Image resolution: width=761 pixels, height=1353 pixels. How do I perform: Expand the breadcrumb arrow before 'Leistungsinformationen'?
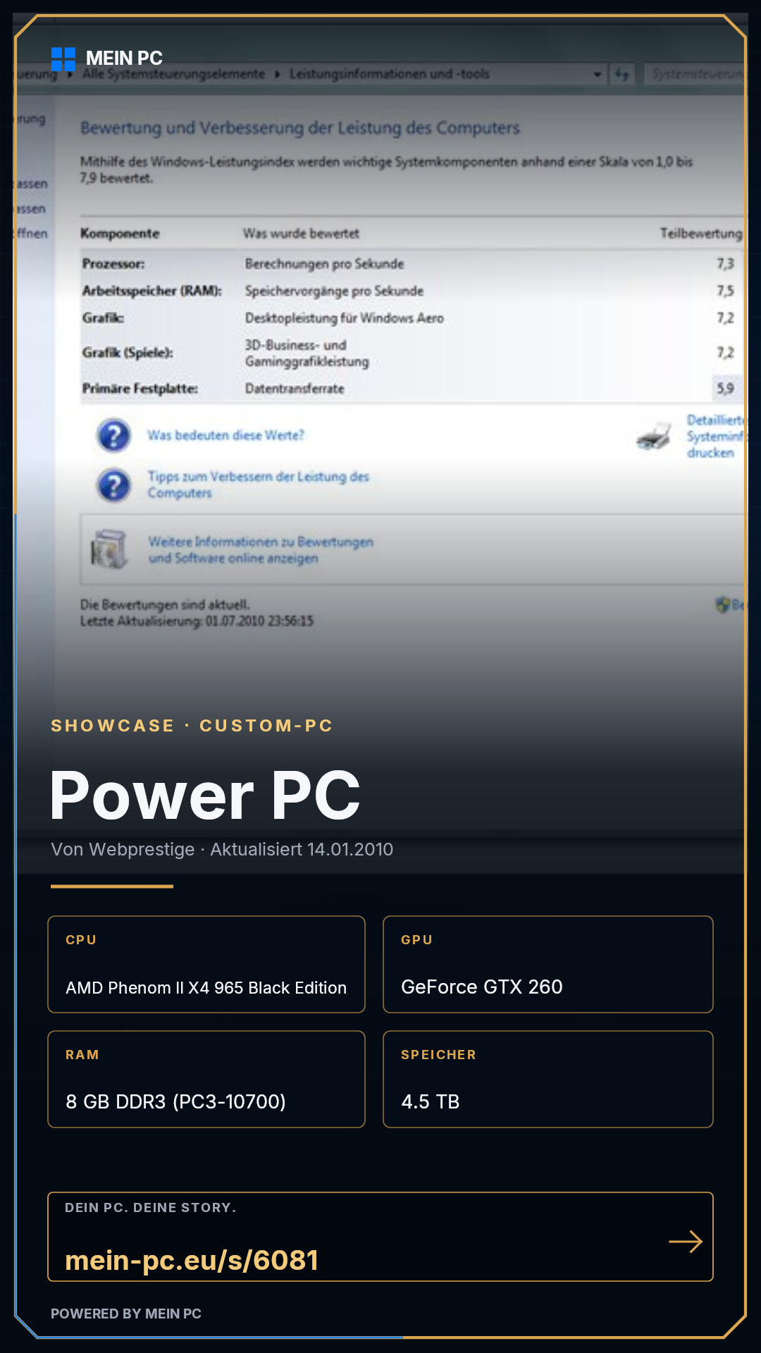coord(277,74)
